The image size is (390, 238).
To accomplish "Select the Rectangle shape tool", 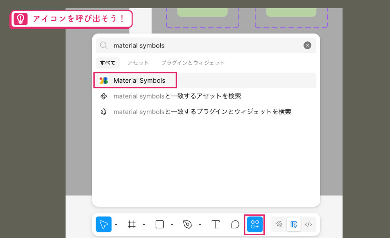I will pyautogui.click(x=159, y=224).
